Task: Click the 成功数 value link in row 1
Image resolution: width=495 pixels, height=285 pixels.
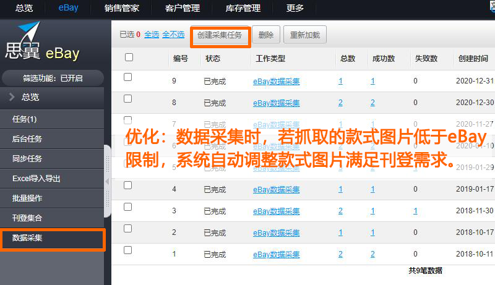Action: pos(372,254)
